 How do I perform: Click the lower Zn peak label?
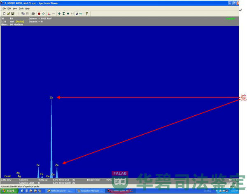click(57, 165)
